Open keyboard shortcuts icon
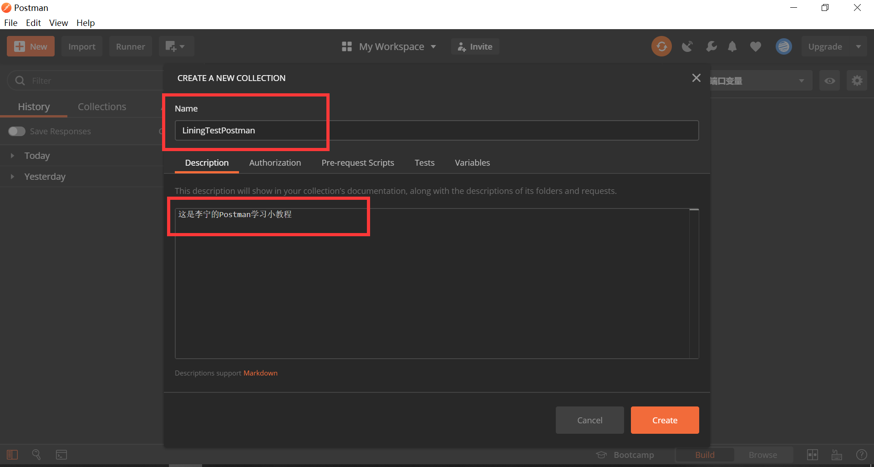The image size is (874, 467). [837, 455]
